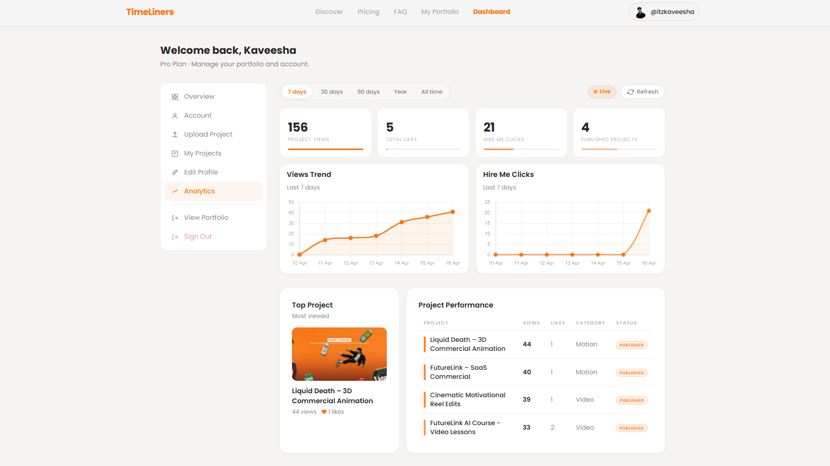
Task: Click the PUBLISHED badge for FutureLink AI Course
Action: pyautogui.click(x=631, y=428)
